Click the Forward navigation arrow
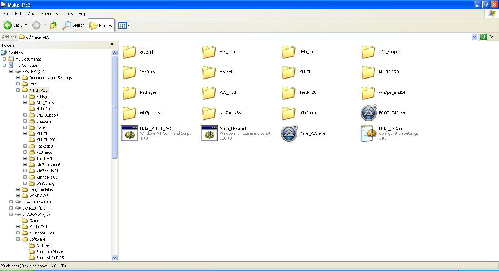The height and width of the screenshot is (271, 499). pos(36,25)
